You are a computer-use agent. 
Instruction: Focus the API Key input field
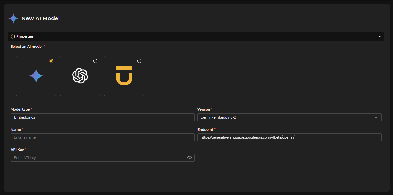point(103,158)
